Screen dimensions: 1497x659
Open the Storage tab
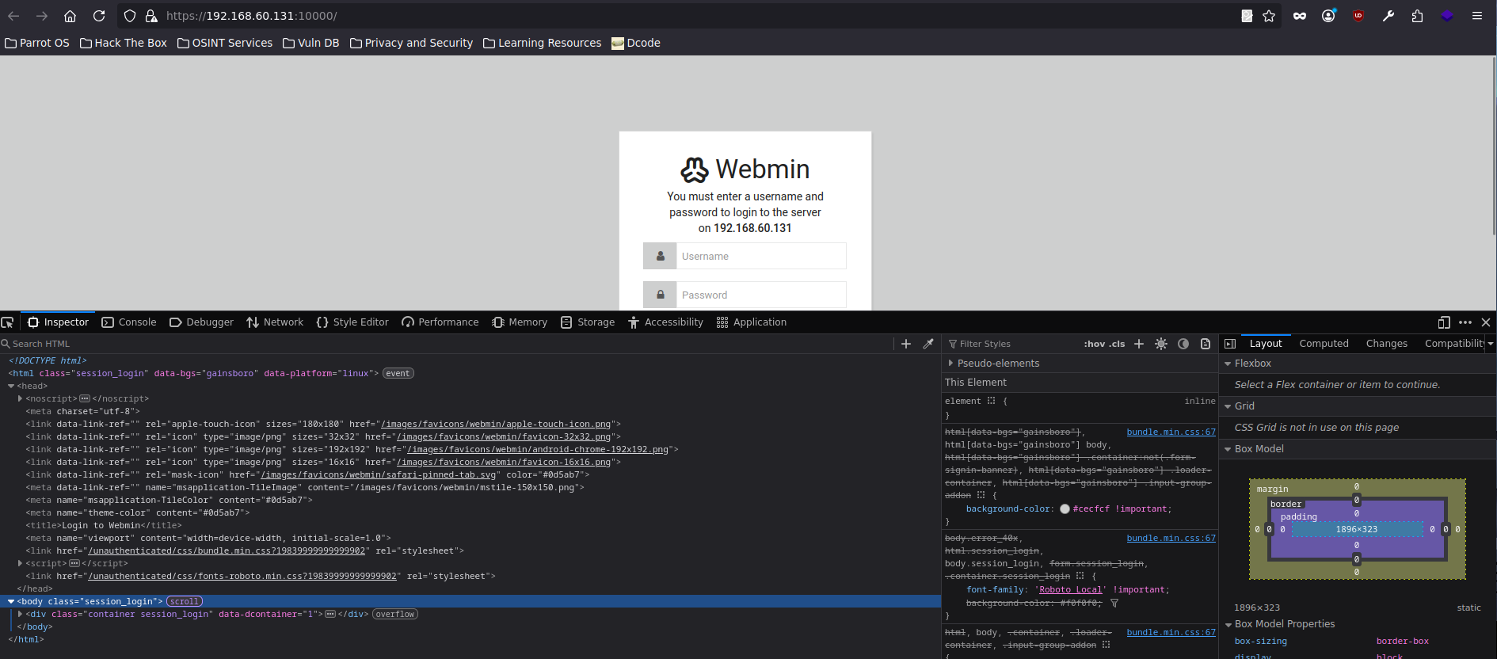[x=588, y=322]
